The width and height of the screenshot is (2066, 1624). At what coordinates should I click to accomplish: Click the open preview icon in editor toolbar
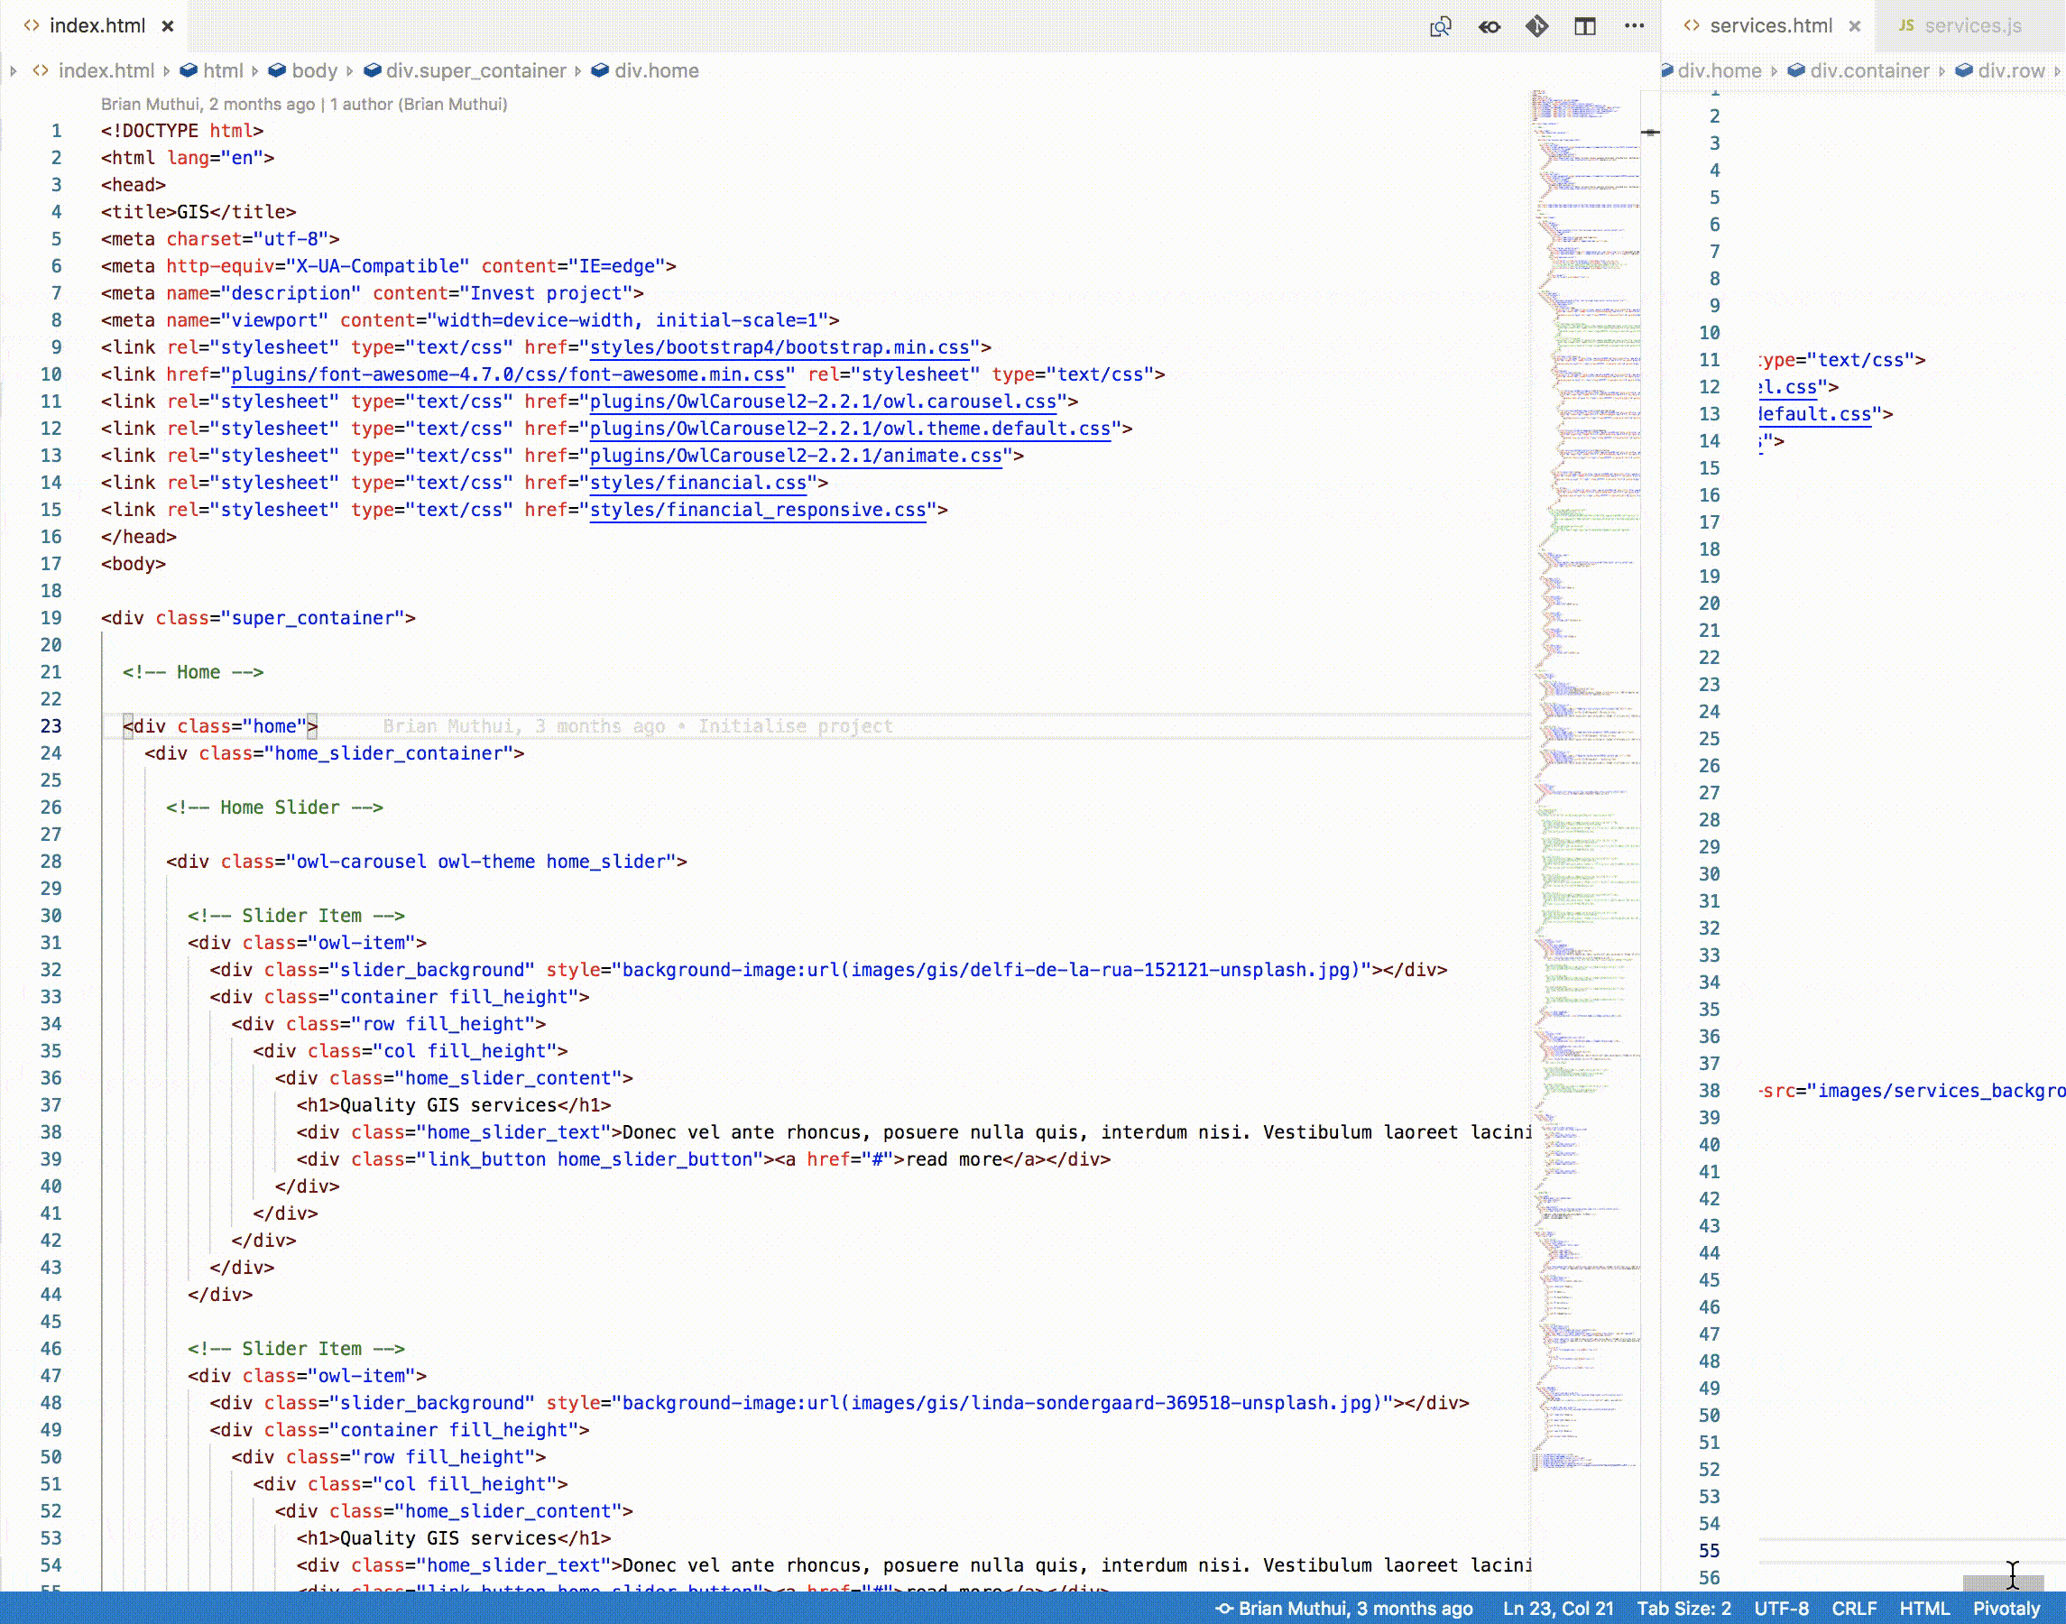pos(1440,27)
